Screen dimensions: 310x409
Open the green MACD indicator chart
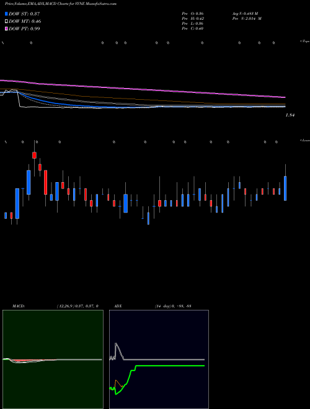pyautogui.click(x=53, y=359)
